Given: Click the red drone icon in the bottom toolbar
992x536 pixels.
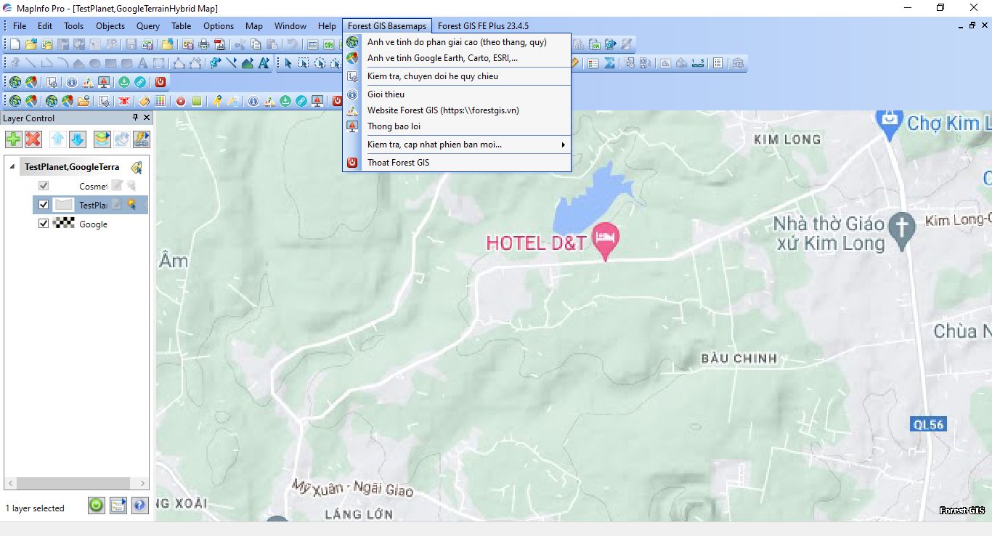Looking at the screenshot, I should pyautogui.click(x=125, y=101).
